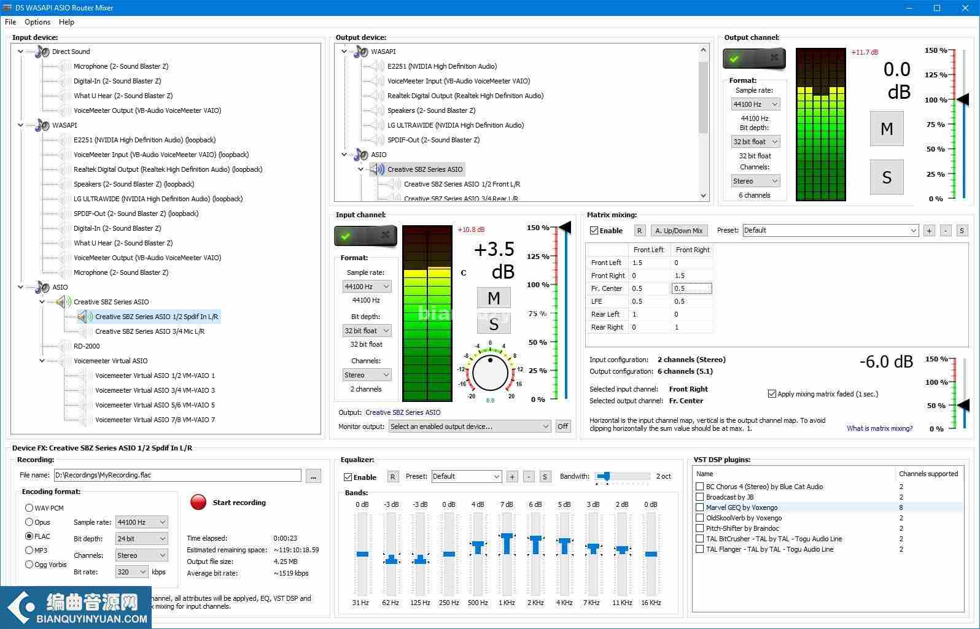Image resolution: width=980 pixels, height=629 pixels.
Task: Toggle the input channel enable switch
Action: [365, 236]
